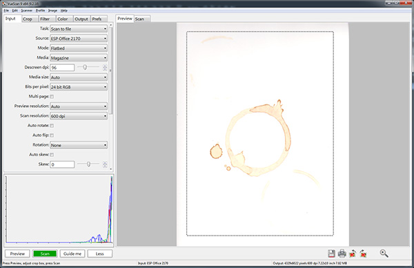Open the Scanner menu
This screenshot has width=414, height=268.
click(x=26, y=10)
